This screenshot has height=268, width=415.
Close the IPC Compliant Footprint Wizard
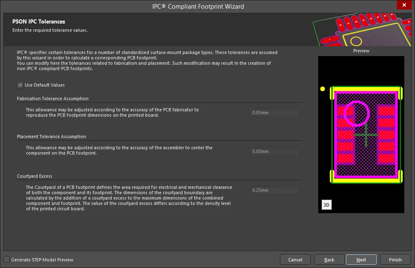click(404, 5)
